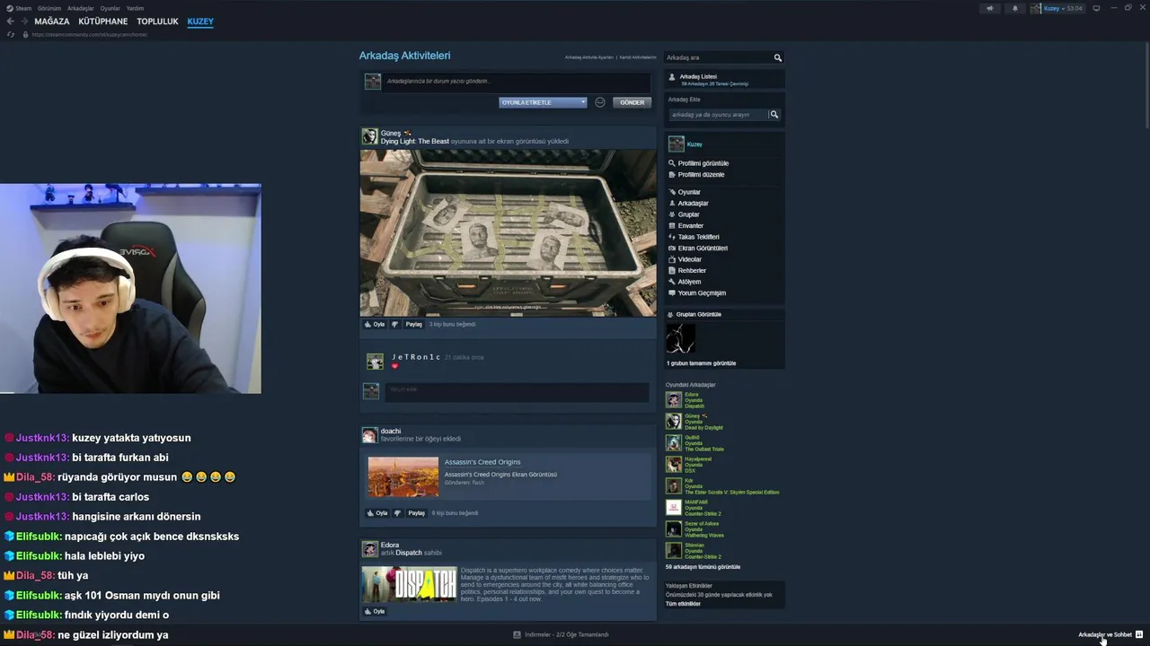Open Sezer of Astora friend avatar

click(674, 529)
